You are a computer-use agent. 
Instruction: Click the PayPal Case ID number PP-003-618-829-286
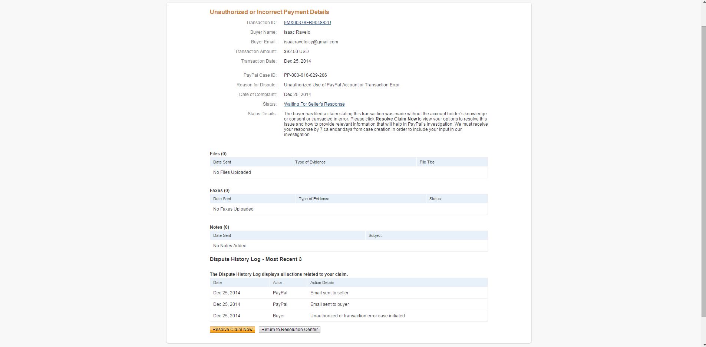305,75
